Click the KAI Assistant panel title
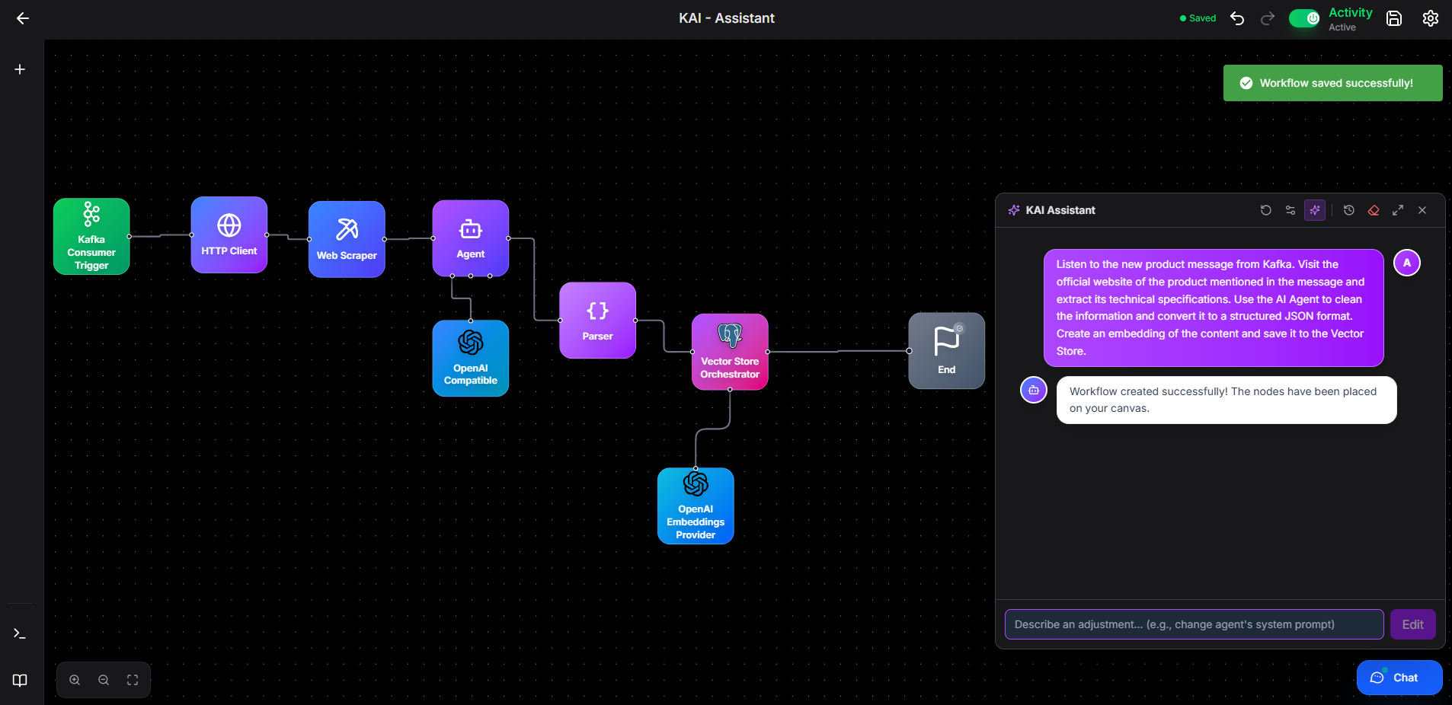This screenshot has width=1452, height=705. coord(1060,210)
